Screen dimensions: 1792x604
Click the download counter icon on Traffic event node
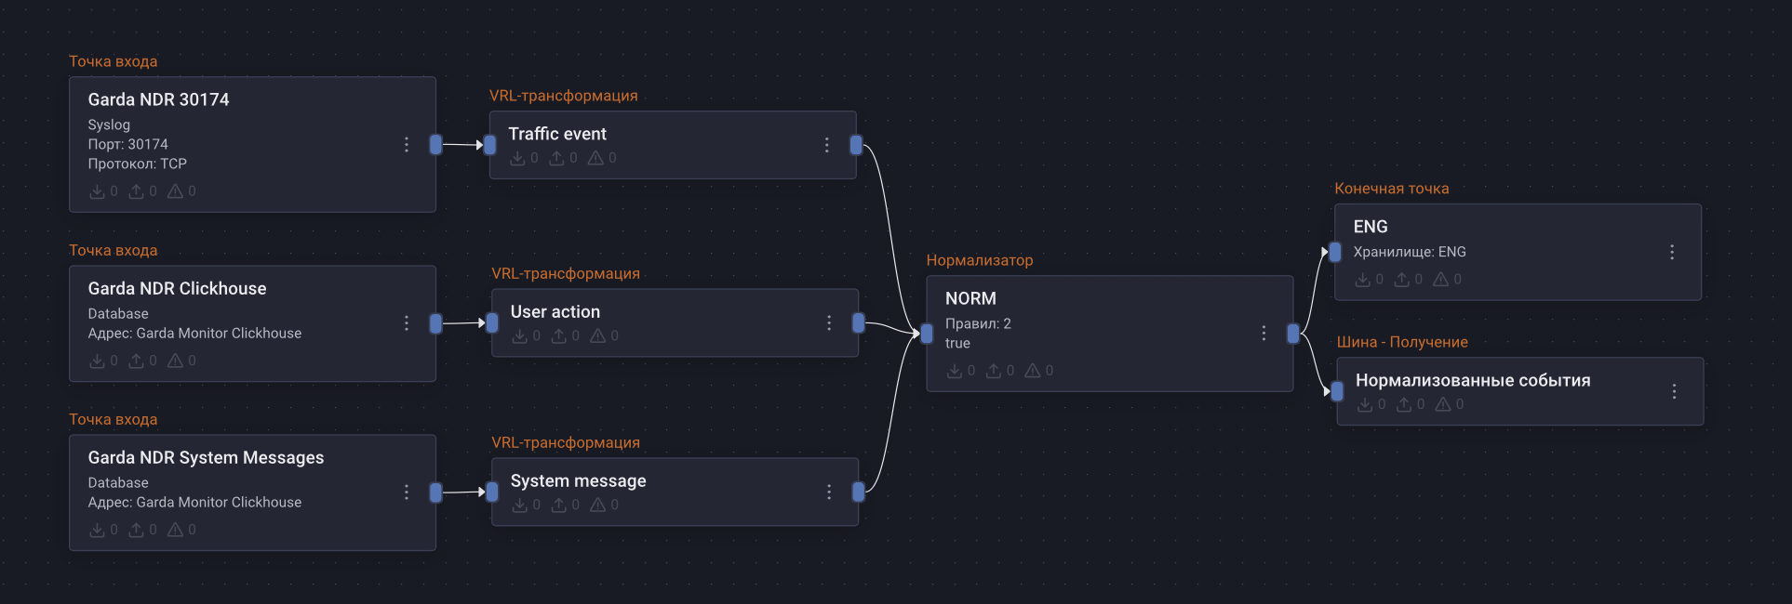click(x=519, y=158)
